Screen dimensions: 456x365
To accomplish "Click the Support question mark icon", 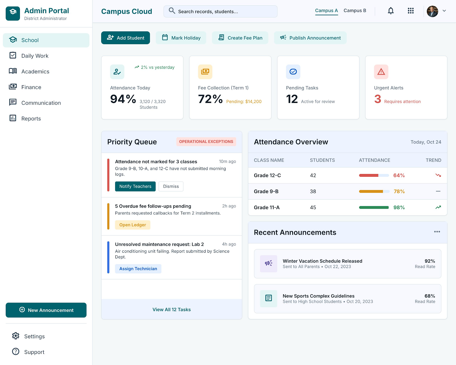I will [16, 352].
